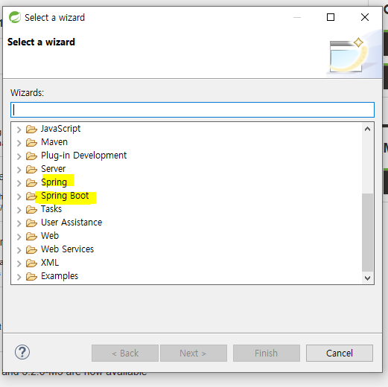Expand the JavaScript category
Screen dimensions: 388x387
coord(19,129)
